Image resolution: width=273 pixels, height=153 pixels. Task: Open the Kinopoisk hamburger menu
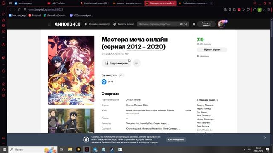[49, 24]
